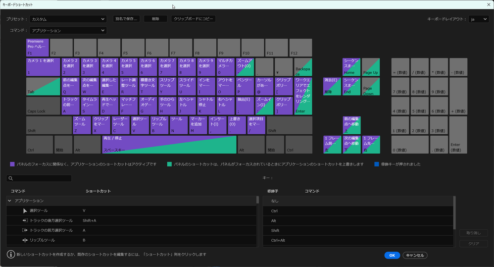
Task: Click the なし modifier row
Action: (x=358, y=201)
